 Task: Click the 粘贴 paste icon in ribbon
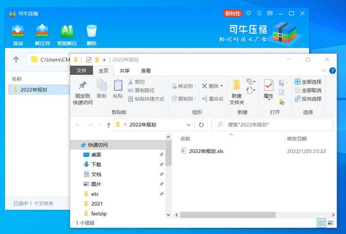(x=118, y=85)
